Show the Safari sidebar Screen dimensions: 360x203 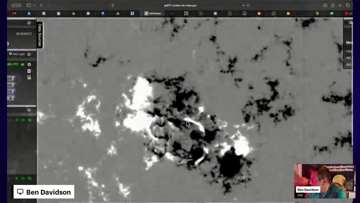(x=29, y=5)
